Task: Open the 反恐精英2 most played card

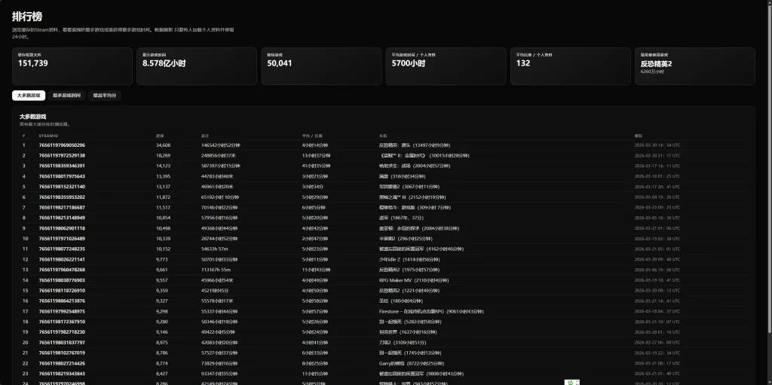Action: pos(694,66)
